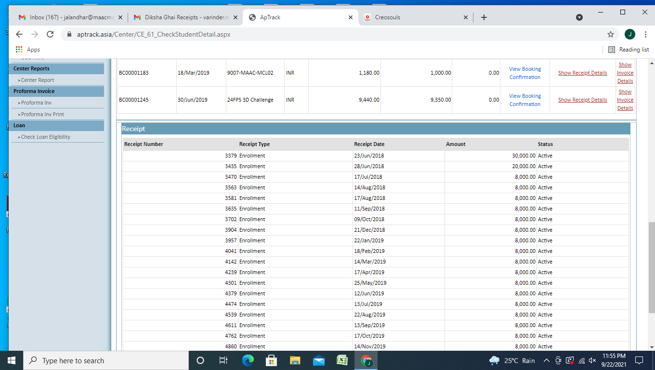View the site lock security icon
The image size is (655, 370).
tap(69, 34)
